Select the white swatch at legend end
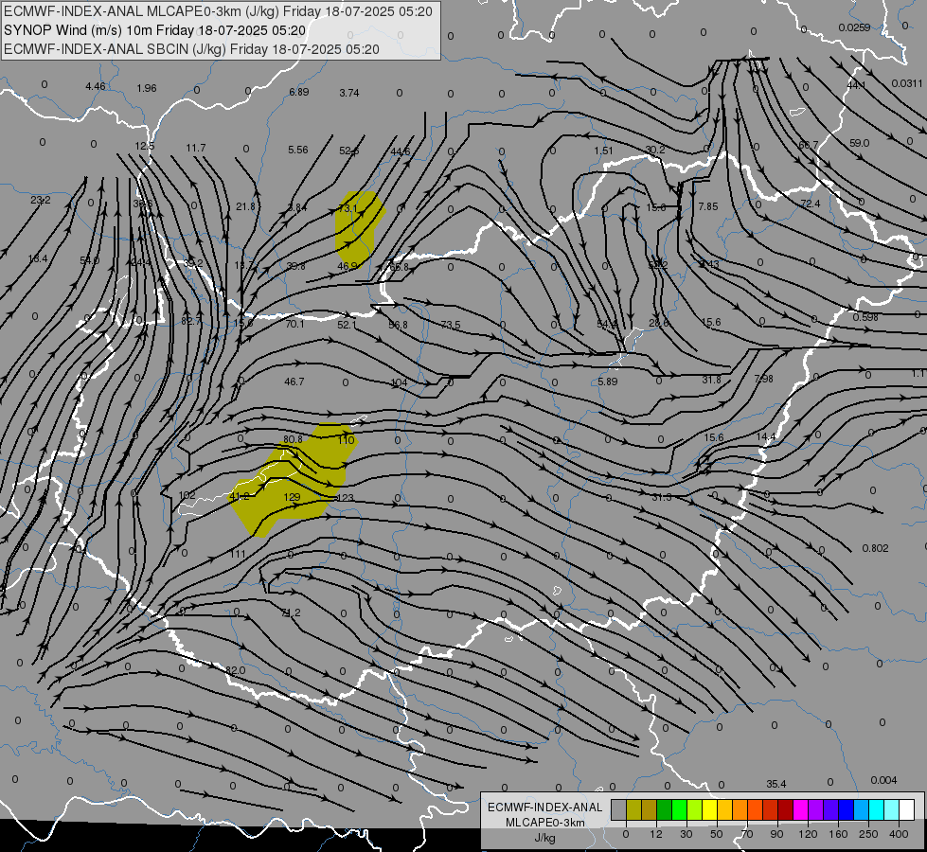 click(x=907, y=809)
